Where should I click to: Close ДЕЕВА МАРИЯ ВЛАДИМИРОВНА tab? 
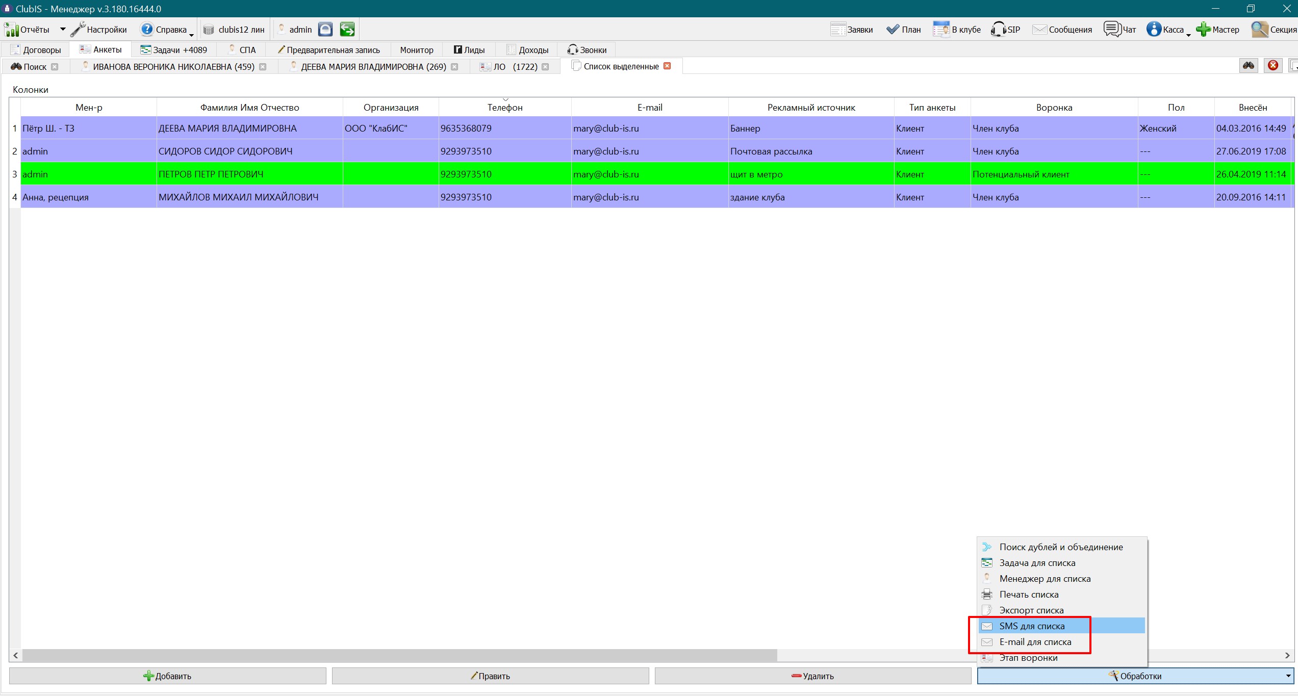pyautogui.click(x=454, y=67)
